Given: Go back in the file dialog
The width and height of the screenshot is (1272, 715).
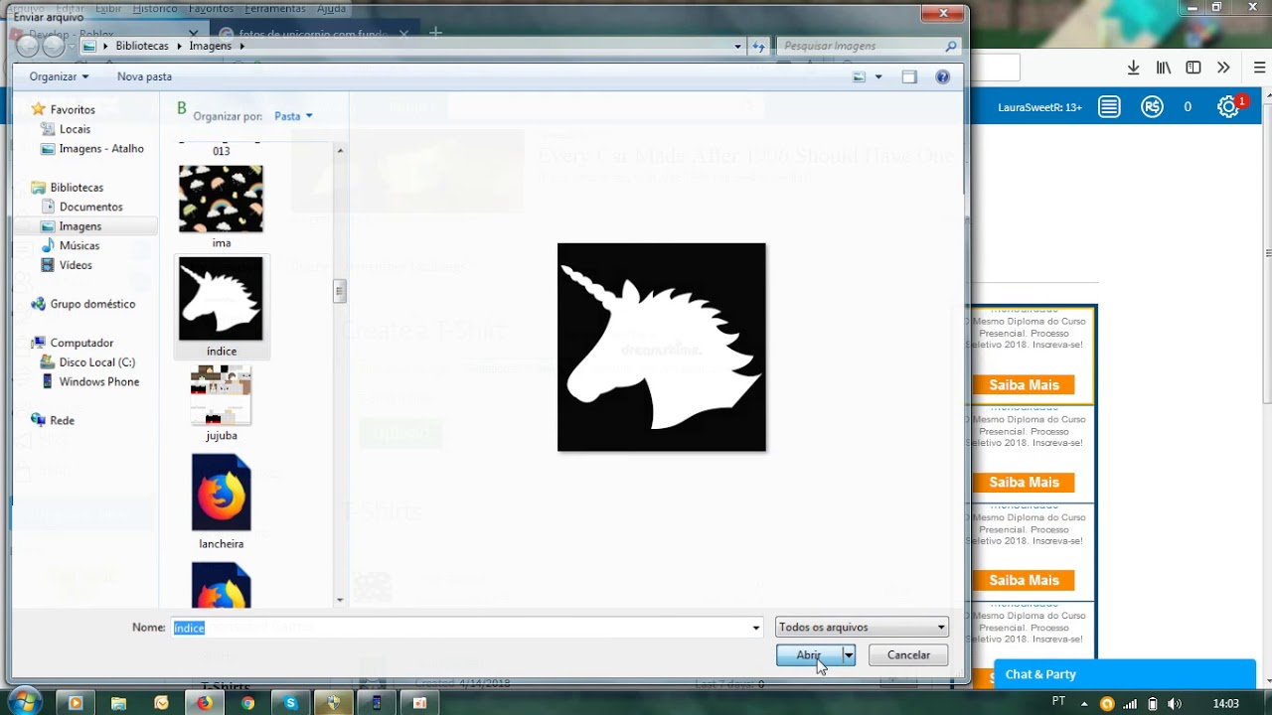Looking at the screenshot, I should click(x=28, y=46).
